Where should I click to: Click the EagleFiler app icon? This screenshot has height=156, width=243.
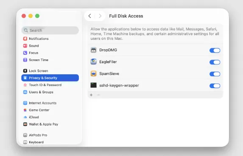93,62
